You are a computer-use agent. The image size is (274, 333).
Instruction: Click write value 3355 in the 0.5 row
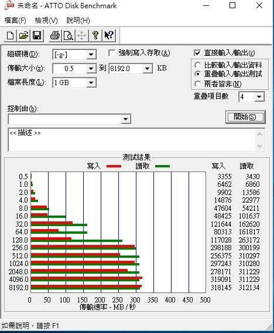(x=224, y=176)
